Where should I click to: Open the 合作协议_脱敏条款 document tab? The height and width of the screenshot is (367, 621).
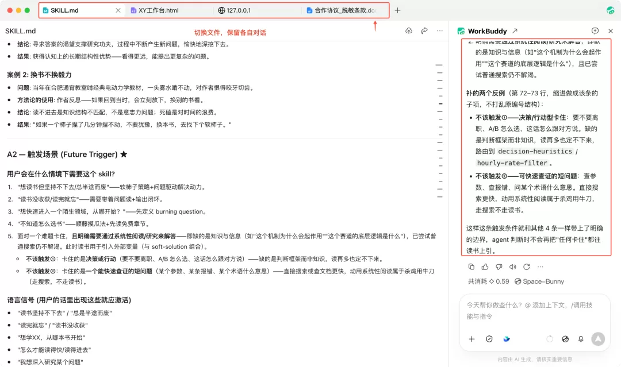(x=342, y=10)
